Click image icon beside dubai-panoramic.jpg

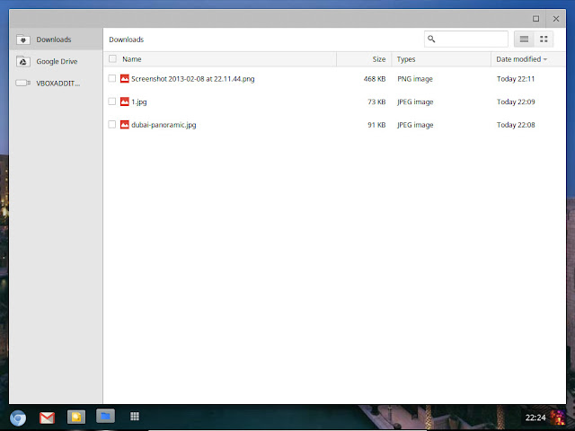tap(125, 125)
